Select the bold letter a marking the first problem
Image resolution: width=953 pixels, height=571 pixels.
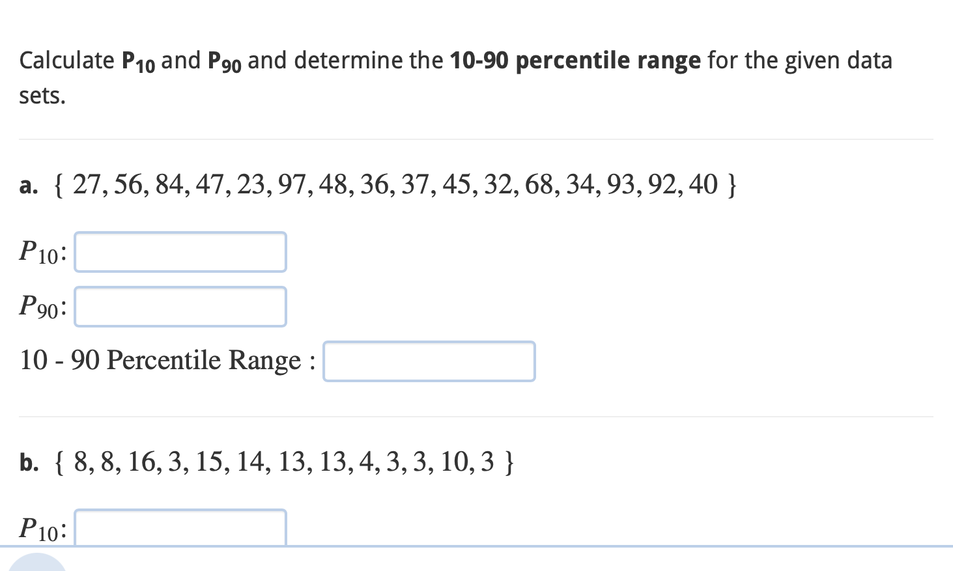tap(27, 186)
